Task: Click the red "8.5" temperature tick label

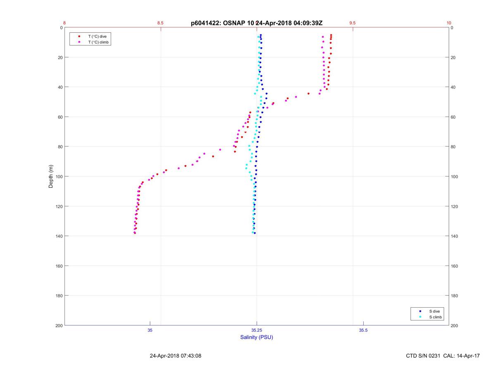Action: coord(160,23)
